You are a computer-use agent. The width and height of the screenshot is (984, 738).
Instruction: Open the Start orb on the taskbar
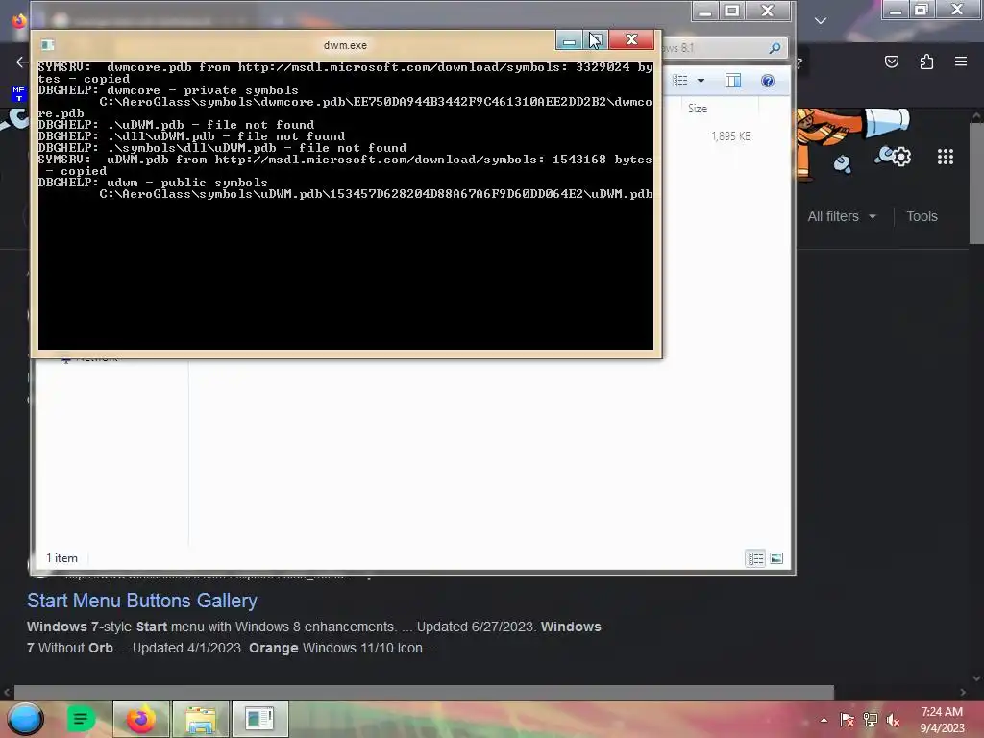pyautogui.click(x=25, y=719)
